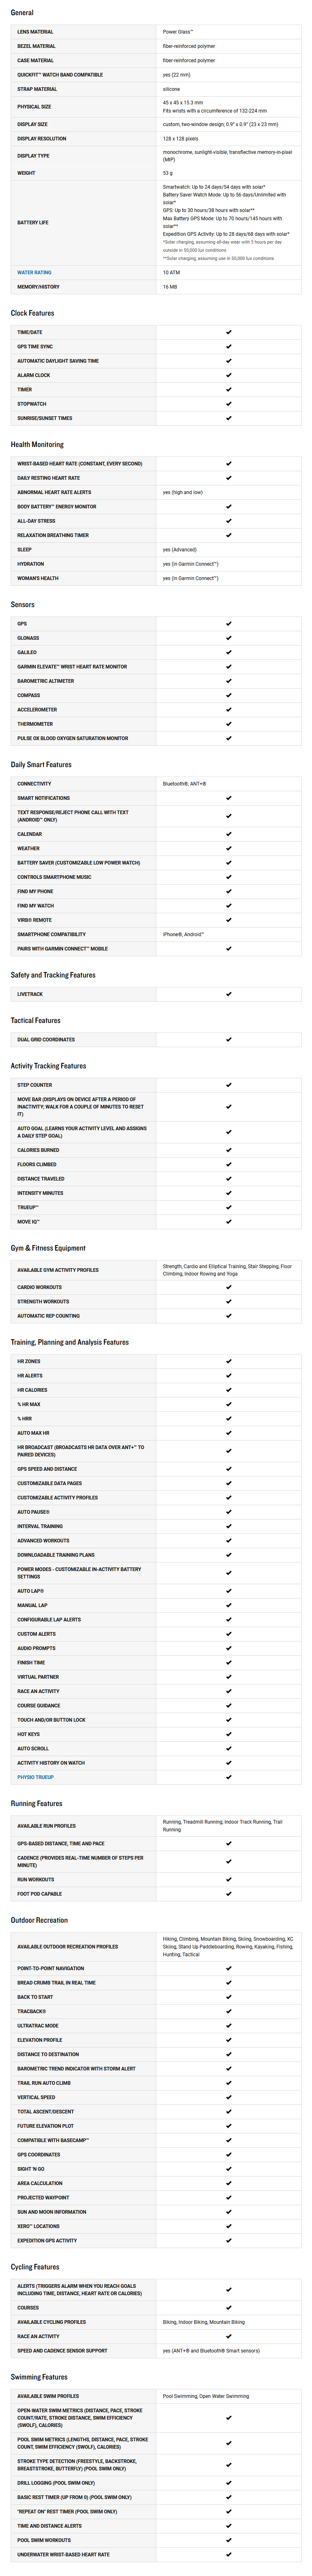The image size is (312, 2576).
Task: Click the Daily Smart Features heading
Action: pyautogui.click(x=41, y=764)
